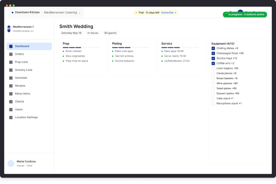The width and height of the screenshot is (276, 184).
Task: Check Salad plates ×80
Action: coord(213,88)
